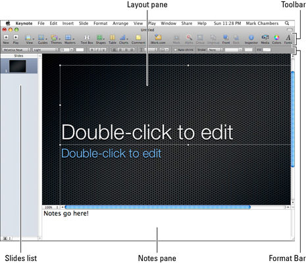Click the Guides toolbar icon
The image size is (306, 263).
[x=41, y=37]
